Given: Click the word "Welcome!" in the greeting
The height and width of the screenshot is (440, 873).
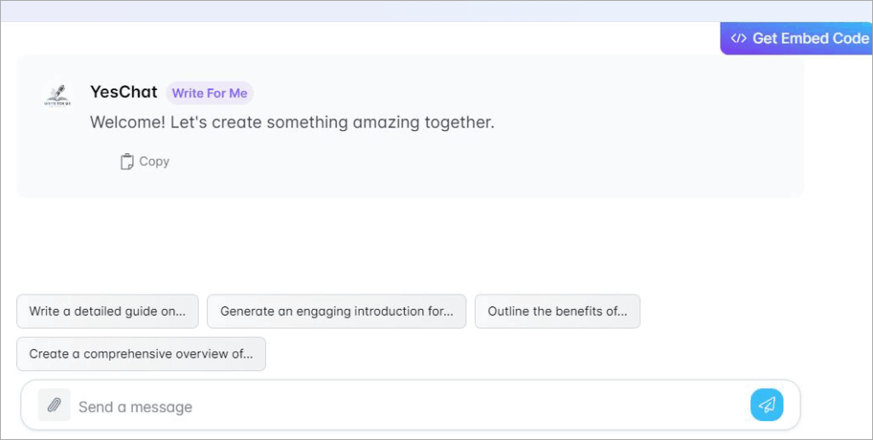Looking at the screenshot, I should (x=127, y=123).
